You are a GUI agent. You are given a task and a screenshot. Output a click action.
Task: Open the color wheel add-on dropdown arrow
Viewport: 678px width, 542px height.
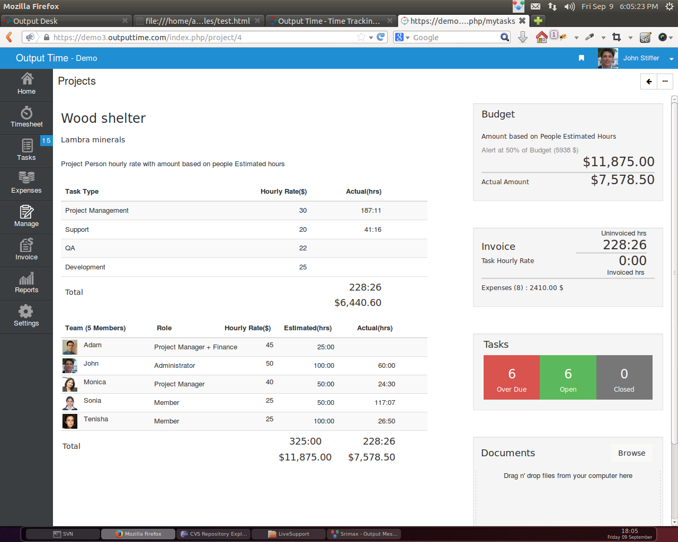pyautogui.click(x=671, y=38)
